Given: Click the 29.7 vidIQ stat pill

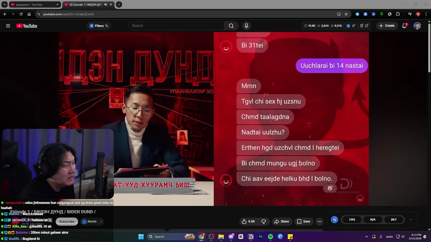Looking at the screenshot, I should pyautogui.click(x=394, y=219).
